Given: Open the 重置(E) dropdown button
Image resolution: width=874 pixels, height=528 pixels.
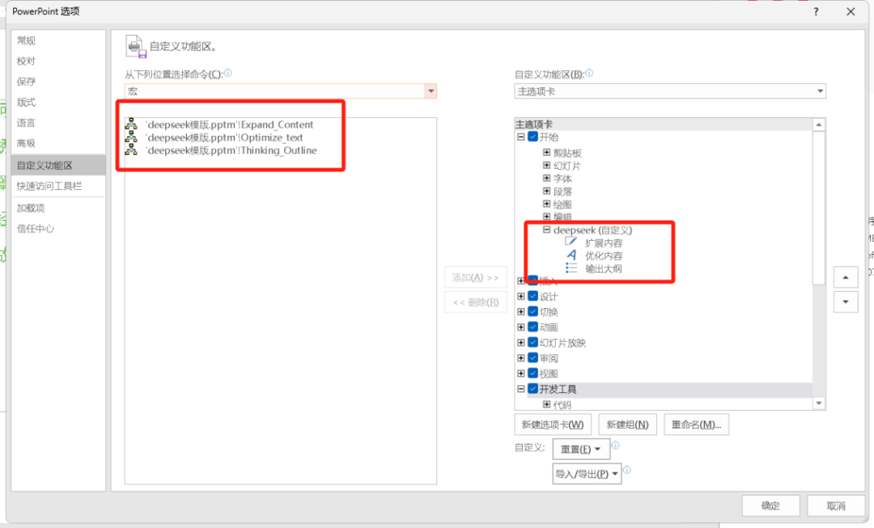Looking at the screenshot, I should click(579, 449).
